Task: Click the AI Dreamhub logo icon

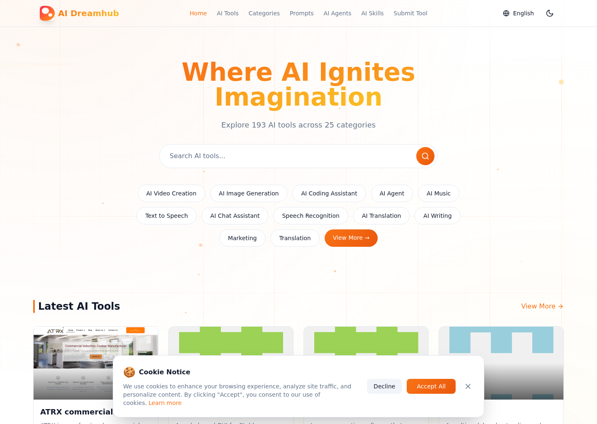Action: (x=47, y=13)
